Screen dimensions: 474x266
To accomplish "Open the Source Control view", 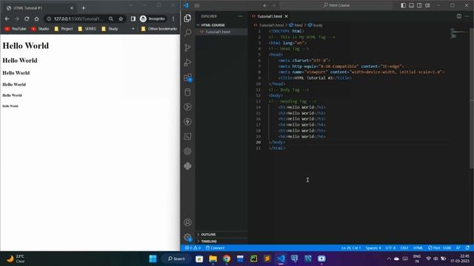I will coord(187,47).
